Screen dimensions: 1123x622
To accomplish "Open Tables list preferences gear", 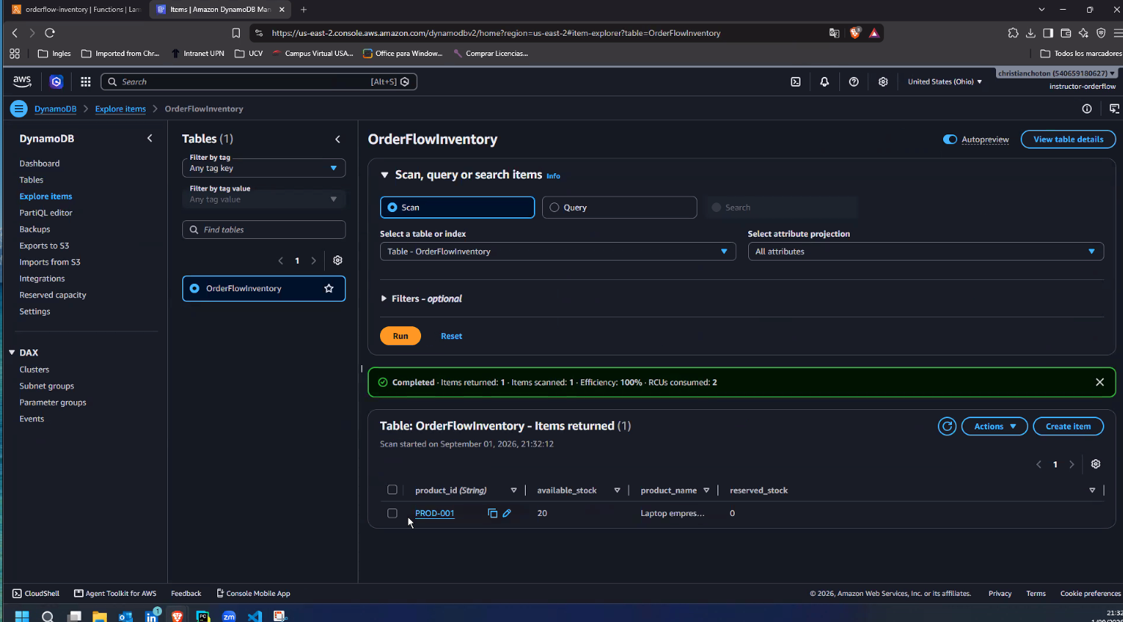I will click(x=337, y=261).
